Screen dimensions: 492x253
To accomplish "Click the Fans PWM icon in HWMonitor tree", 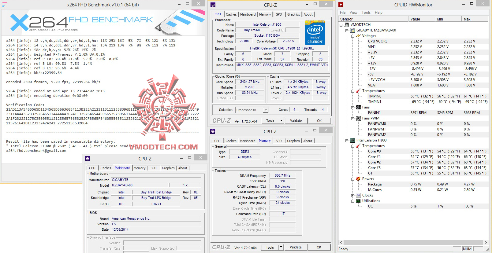I will click(x=358, y=118).
